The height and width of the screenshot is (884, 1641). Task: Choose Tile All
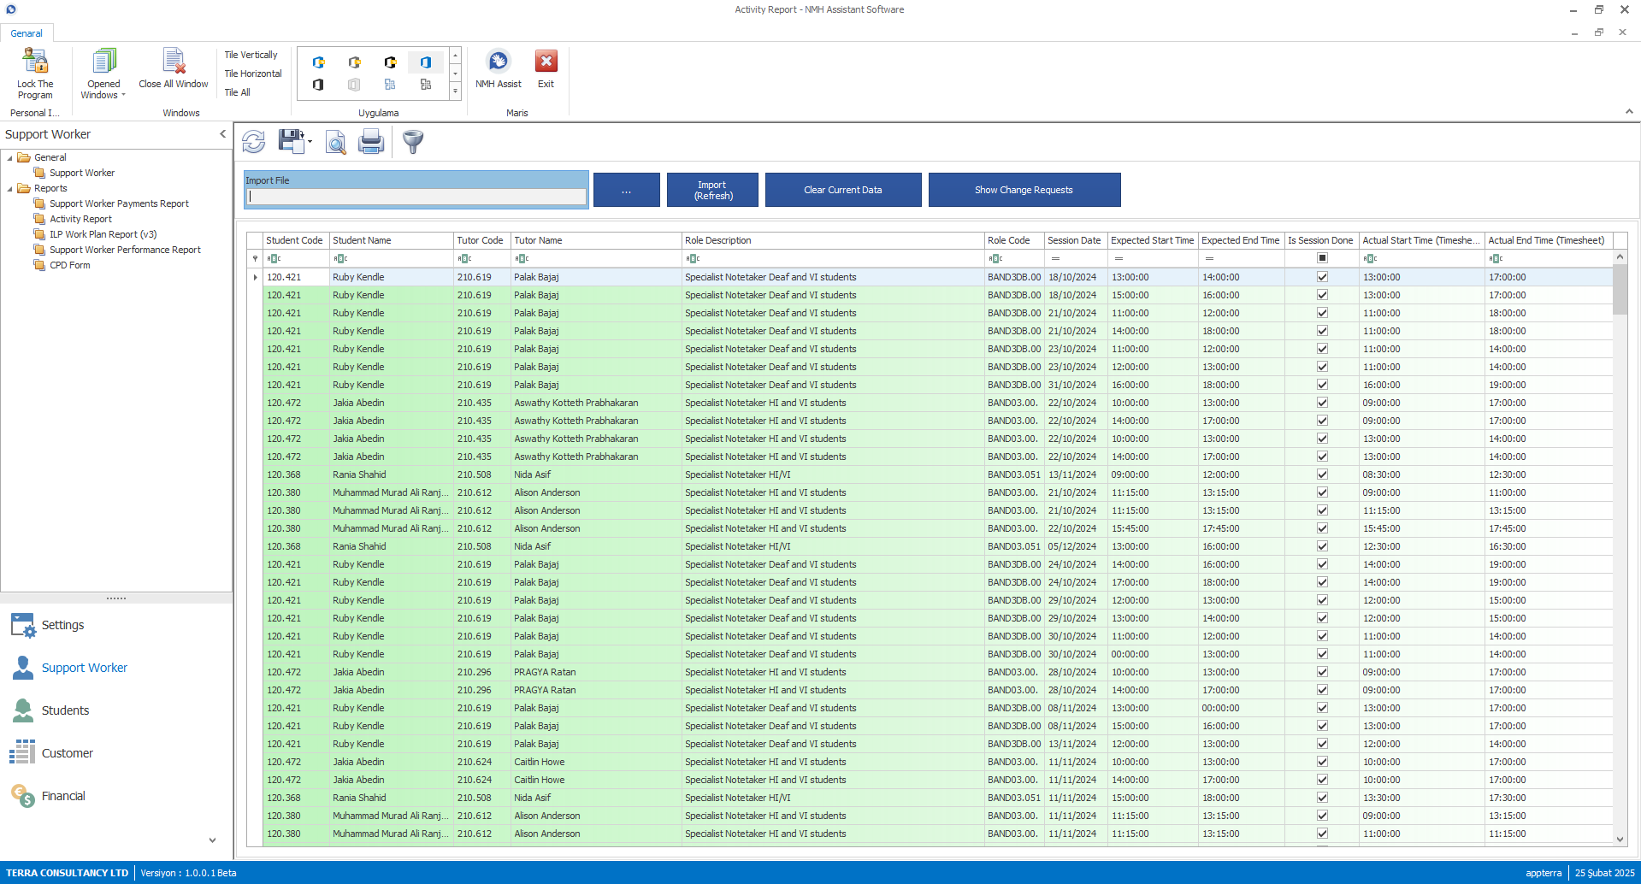[237, 92]
